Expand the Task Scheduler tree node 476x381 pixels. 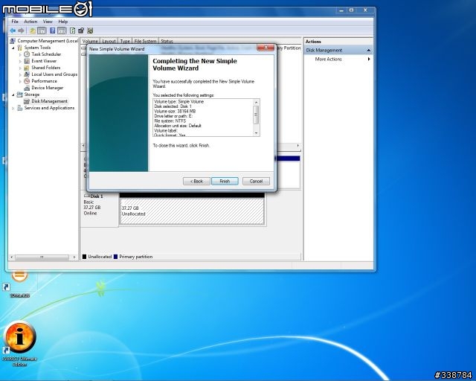20,54
